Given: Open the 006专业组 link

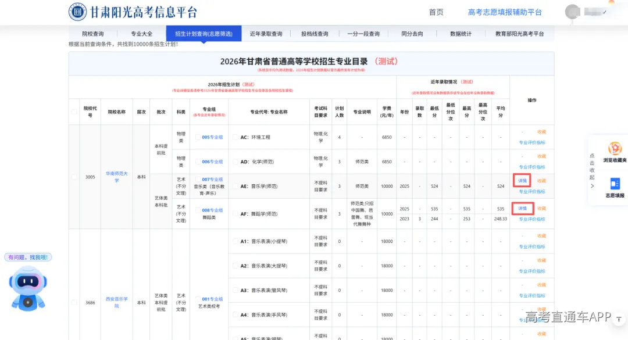Looking at the screenshot, I should coord(212,162).
